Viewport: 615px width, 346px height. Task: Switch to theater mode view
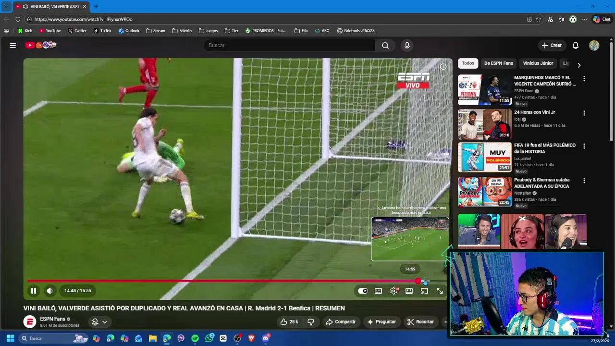pos(409,291)
